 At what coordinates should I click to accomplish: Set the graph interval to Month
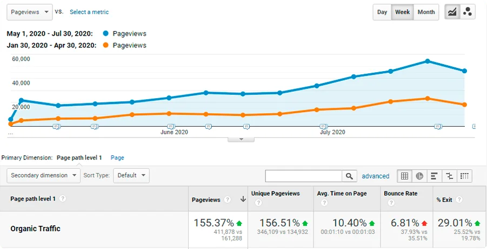tap(426, 12)
